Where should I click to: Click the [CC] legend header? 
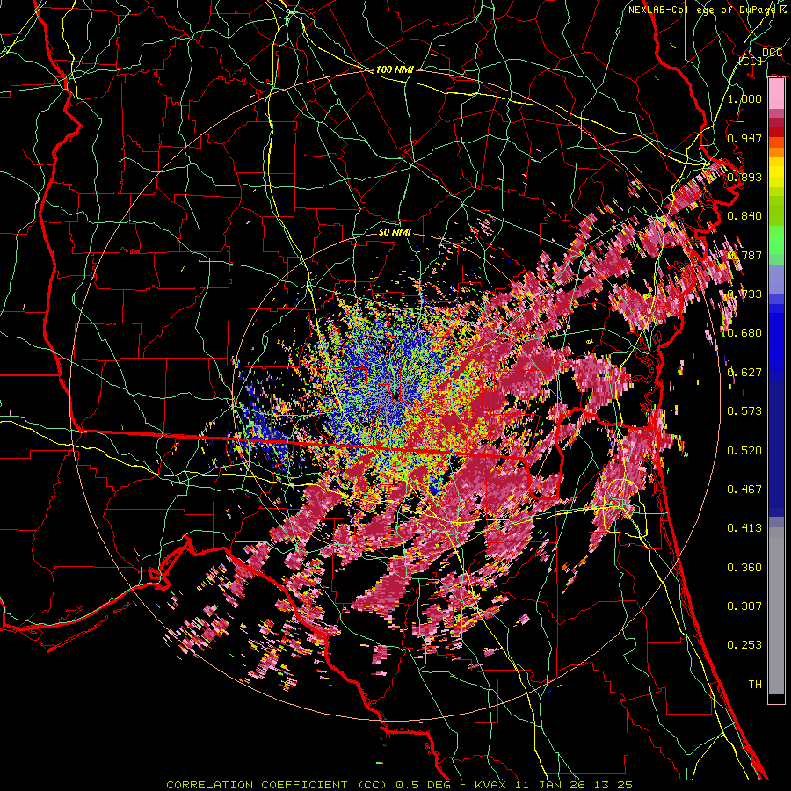(751, 61)
